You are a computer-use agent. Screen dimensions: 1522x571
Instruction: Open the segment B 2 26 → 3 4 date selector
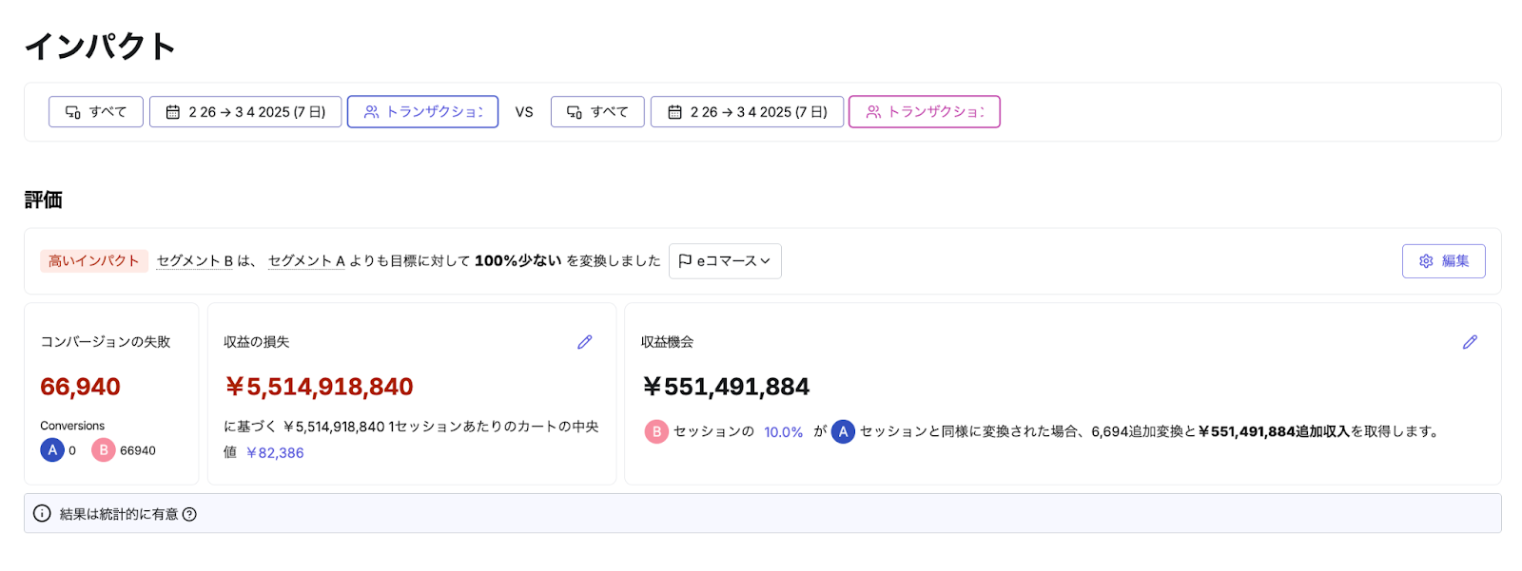pos(747,111)
